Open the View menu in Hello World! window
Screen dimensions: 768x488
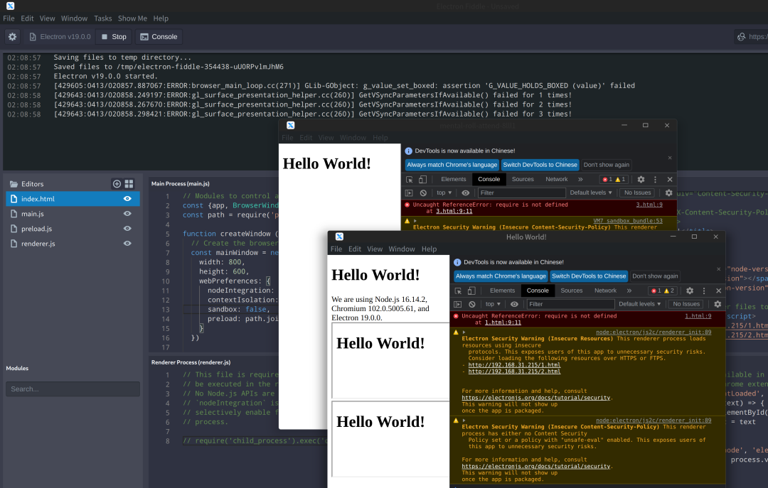375,249
